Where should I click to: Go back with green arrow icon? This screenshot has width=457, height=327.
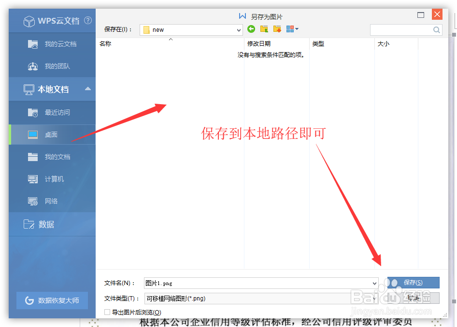251,29
